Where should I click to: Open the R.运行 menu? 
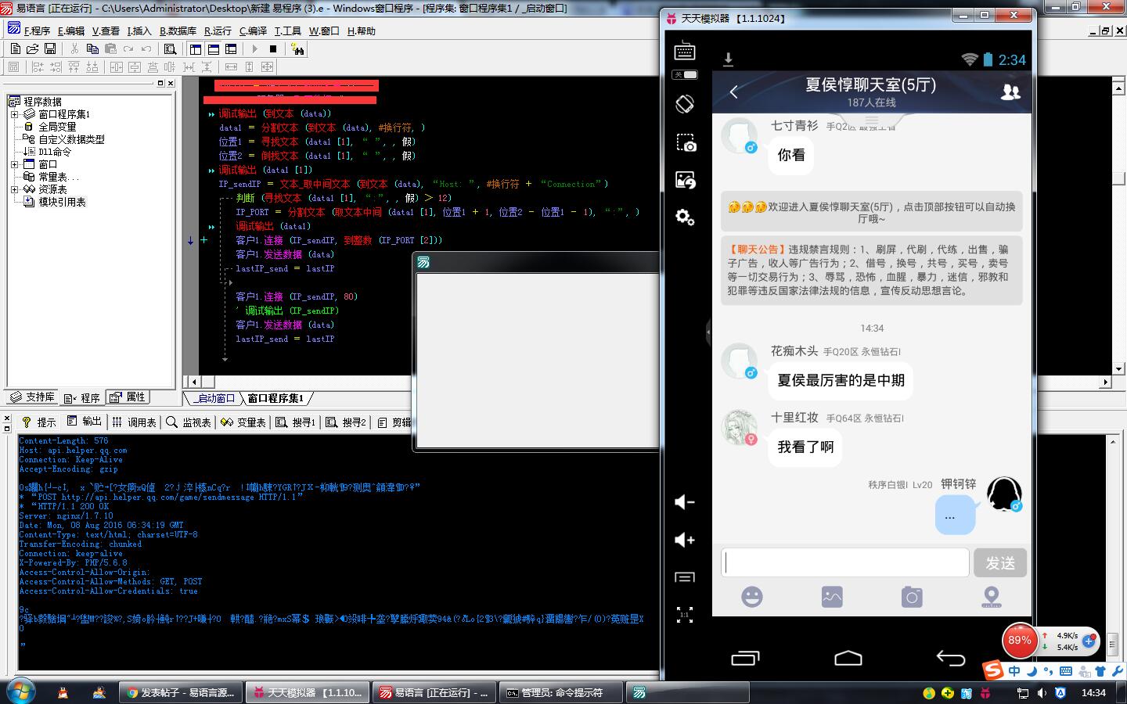tap(218, 31)
